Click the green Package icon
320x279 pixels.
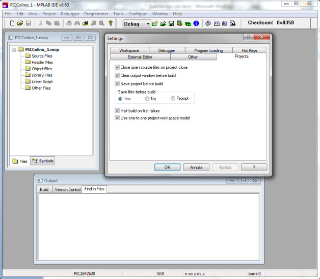tap(188, 24)
